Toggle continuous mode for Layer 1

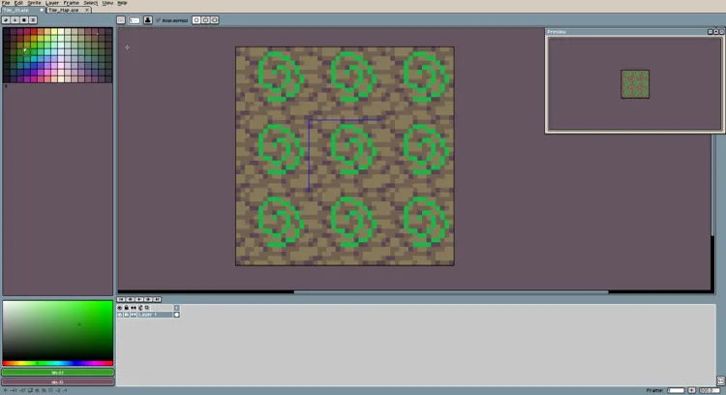point(134,315)
